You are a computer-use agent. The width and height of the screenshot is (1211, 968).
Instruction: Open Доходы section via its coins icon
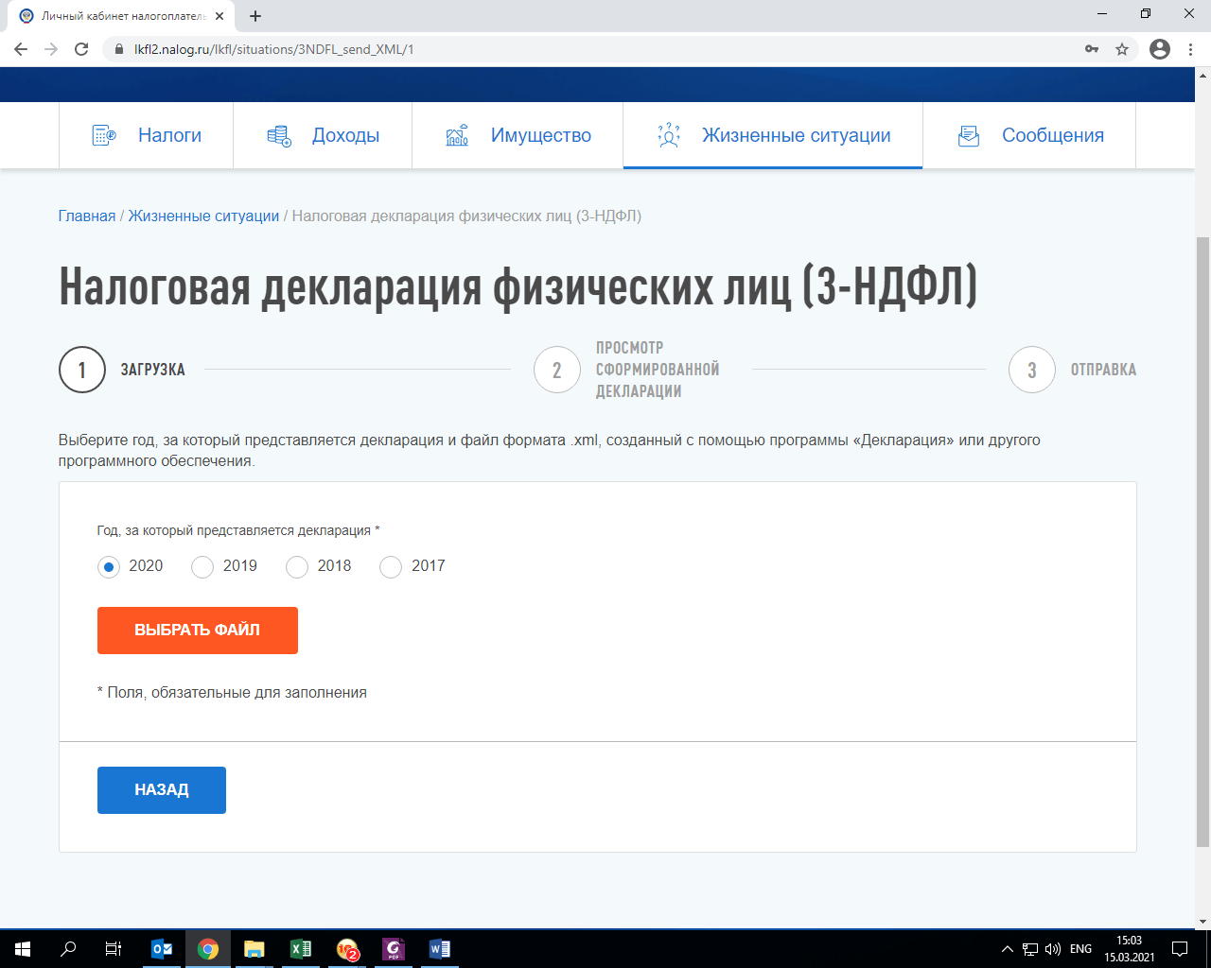[278, 135]
